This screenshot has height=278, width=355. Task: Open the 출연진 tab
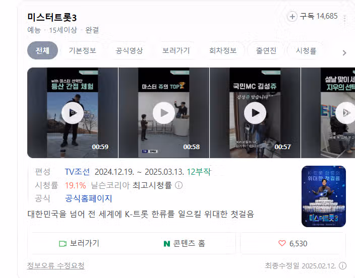point(266,50)
